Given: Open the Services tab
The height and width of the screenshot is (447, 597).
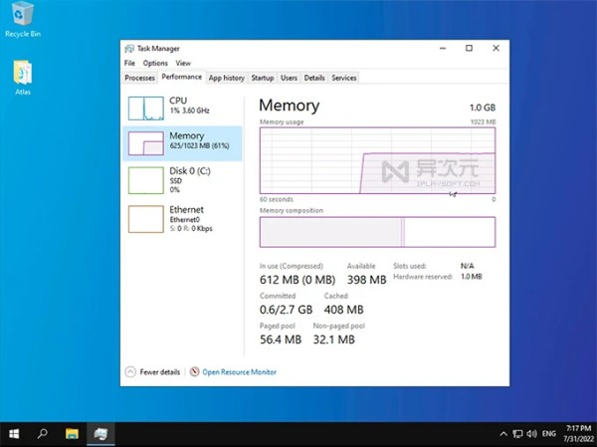Looking at the screenshot, I should tap(344, 78).
